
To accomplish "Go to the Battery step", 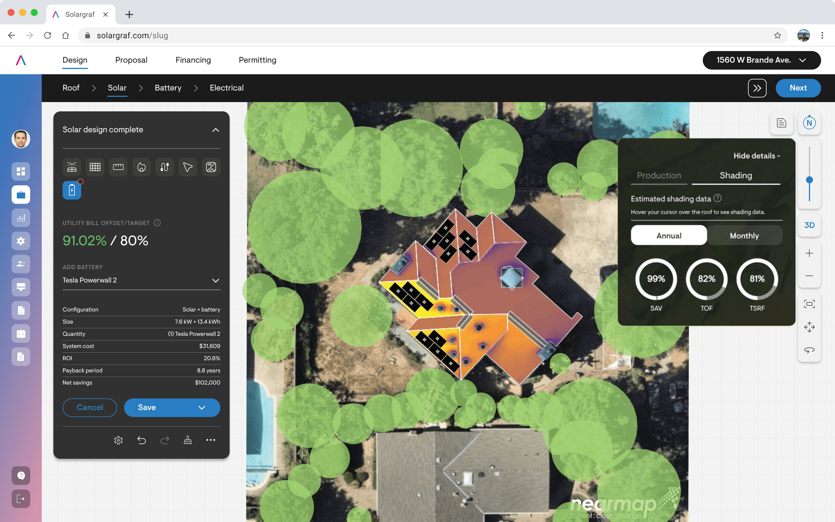I will 168,88.
